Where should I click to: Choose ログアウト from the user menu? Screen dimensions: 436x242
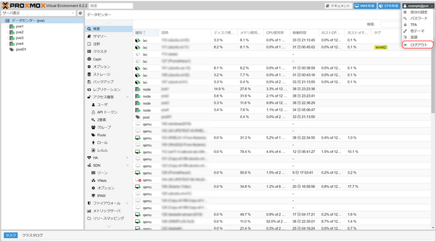[418, 45]
